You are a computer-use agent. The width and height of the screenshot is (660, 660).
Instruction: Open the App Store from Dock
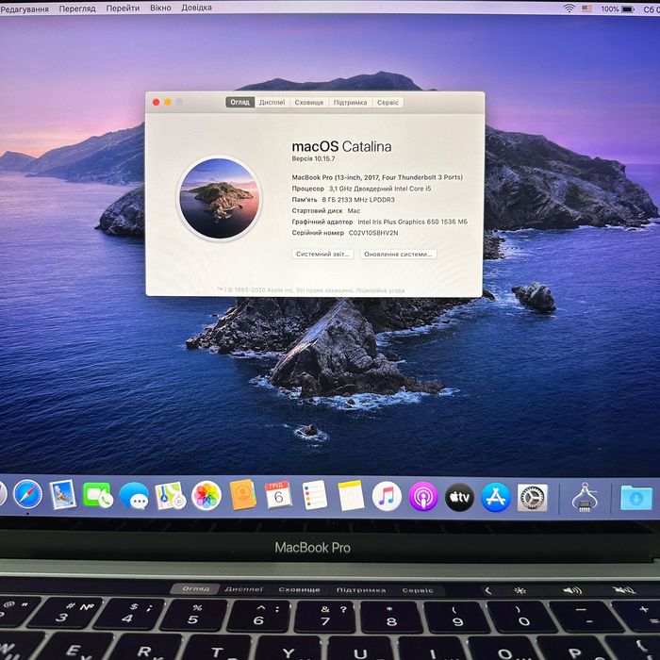pos(496,497)
